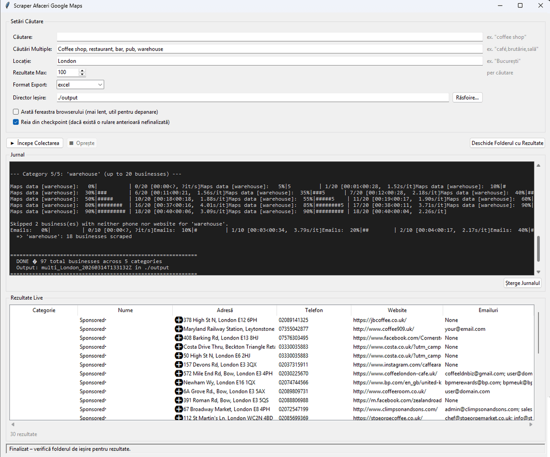
Task: Click plus icon beside 572 Mile End Rd address
Action: (179, 373)
